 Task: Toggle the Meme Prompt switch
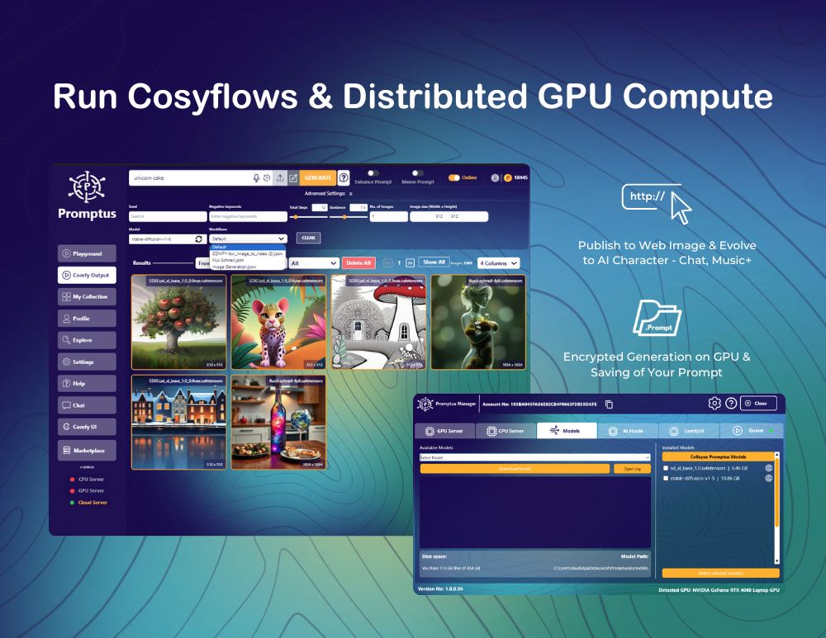[418, 173]
